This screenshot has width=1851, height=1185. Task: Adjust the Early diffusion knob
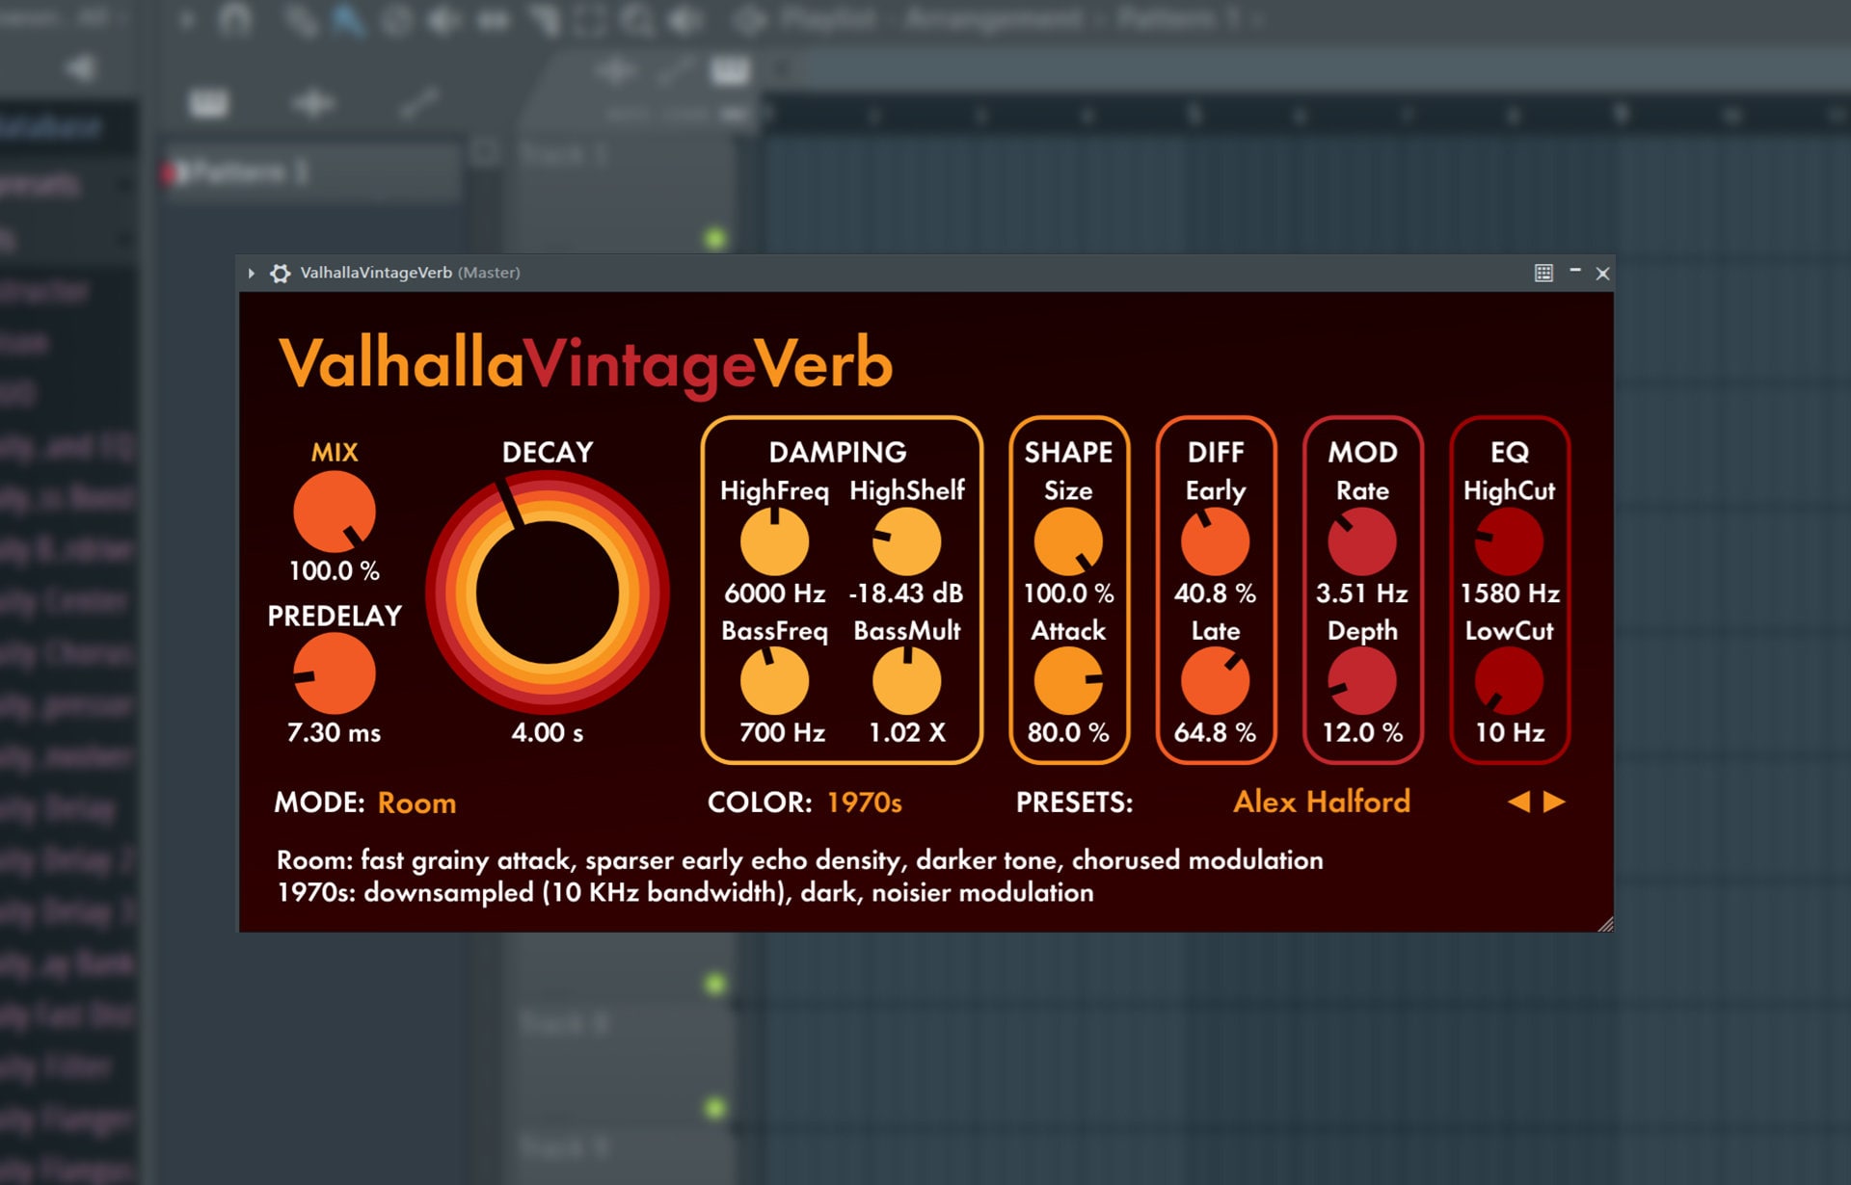pos(1215,541)
